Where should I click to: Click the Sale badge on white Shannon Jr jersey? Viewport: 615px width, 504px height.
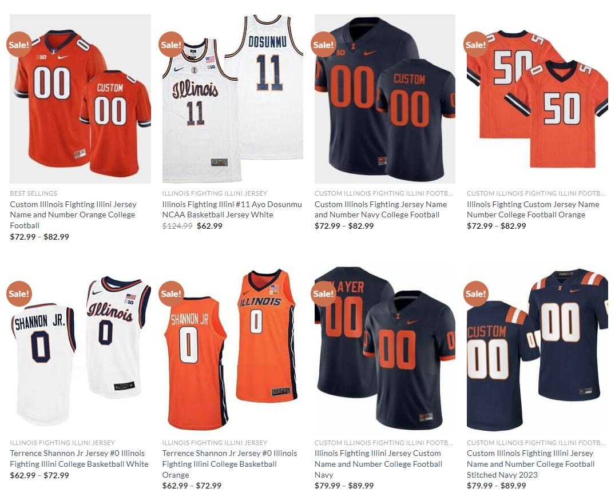coord(19,293)
